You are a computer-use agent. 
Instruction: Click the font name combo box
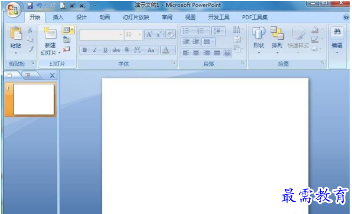(x=102, y=35)
